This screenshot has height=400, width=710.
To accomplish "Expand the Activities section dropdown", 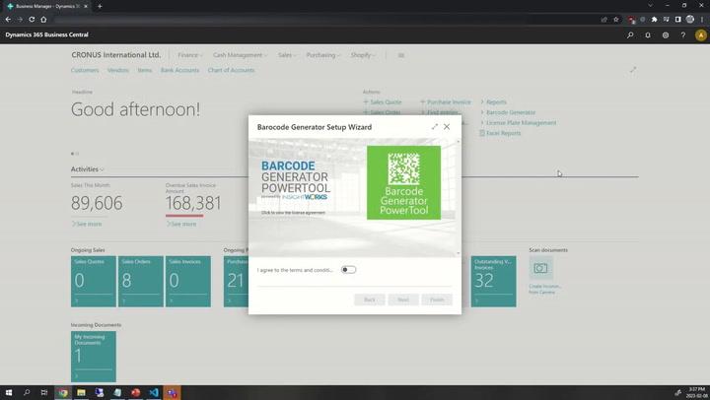I will 87,169.
